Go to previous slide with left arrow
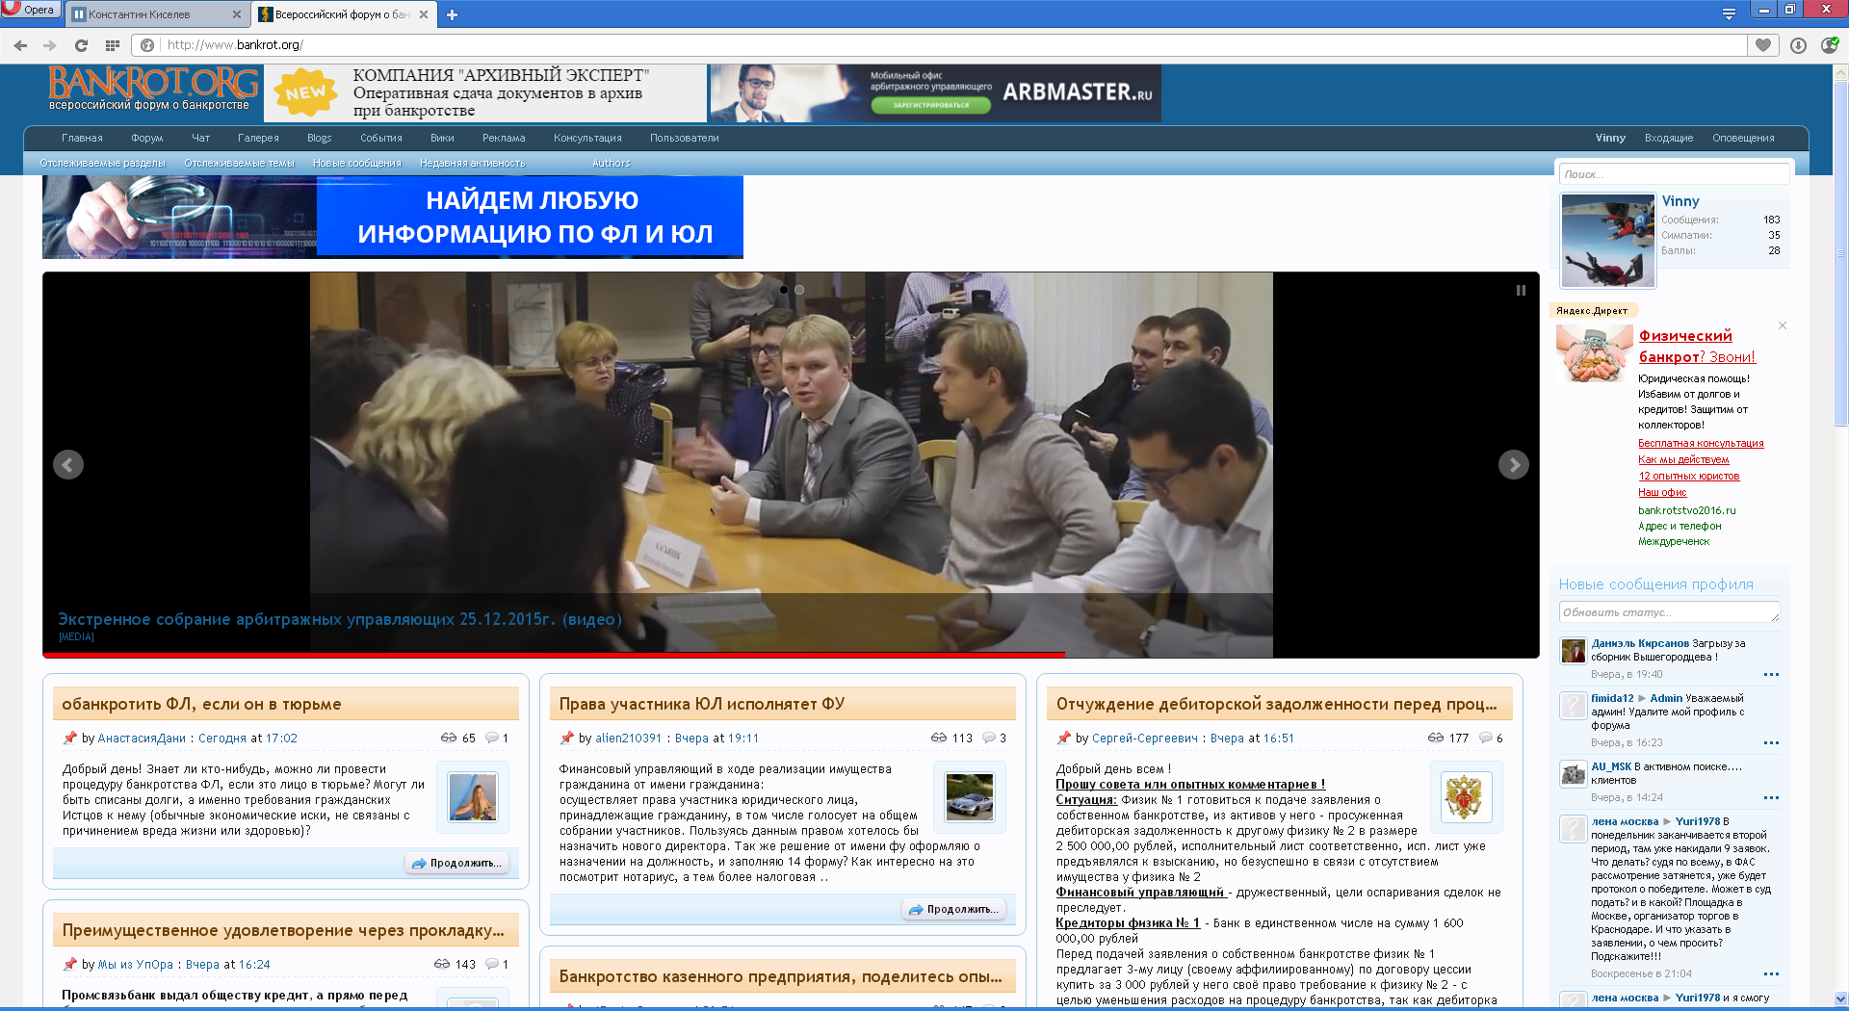Image resolution: width=1849 pixels, height=1011 pixels. click(x=67, y=465)
